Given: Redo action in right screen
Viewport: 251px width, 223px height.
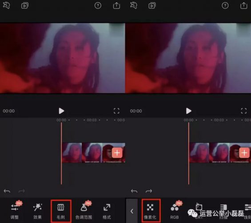Looking at the screenshot, I should tap(149, 191).
